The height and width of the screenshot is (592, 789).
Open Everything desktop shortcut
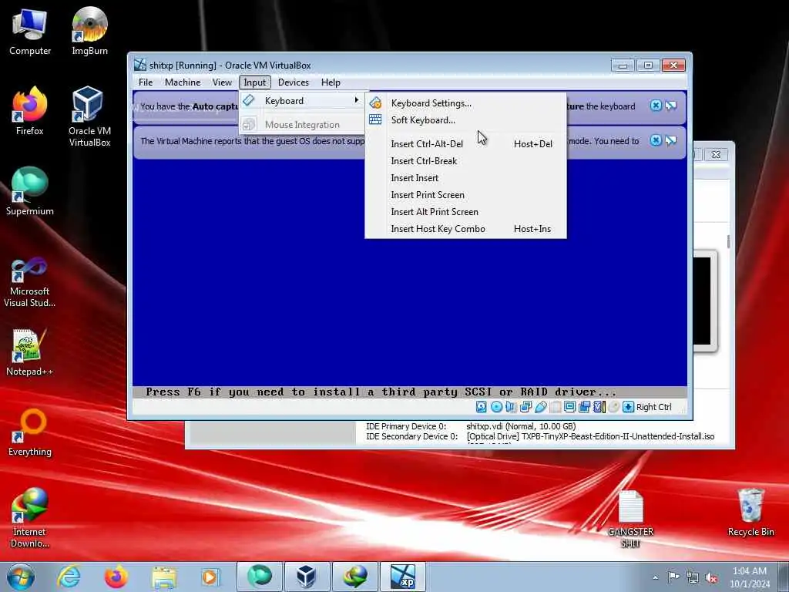[30, 432]
